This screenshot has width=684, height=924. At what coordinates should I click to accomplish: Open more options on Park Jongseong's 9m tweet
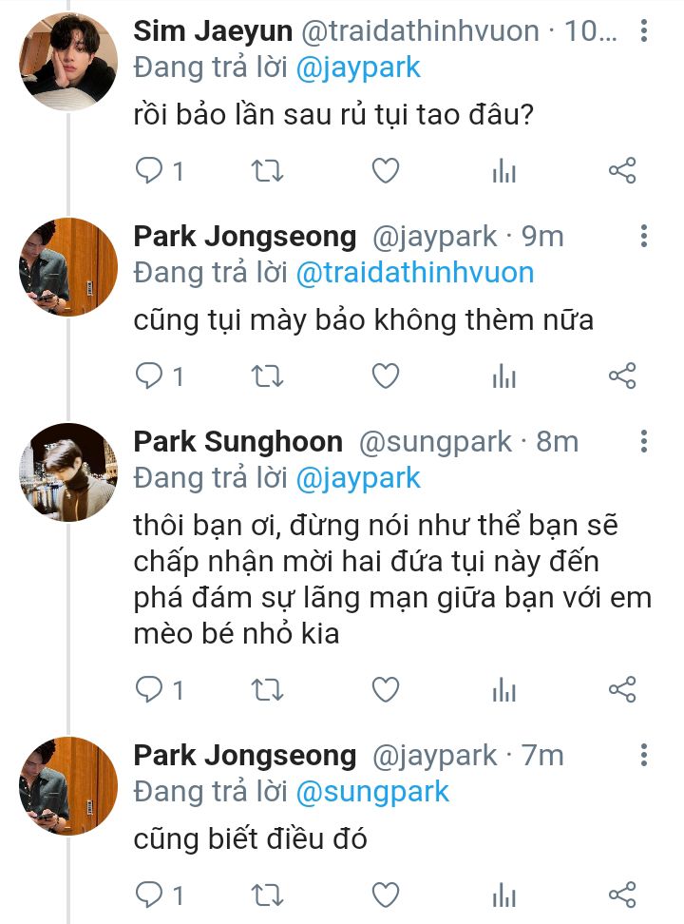coord(644,237)
